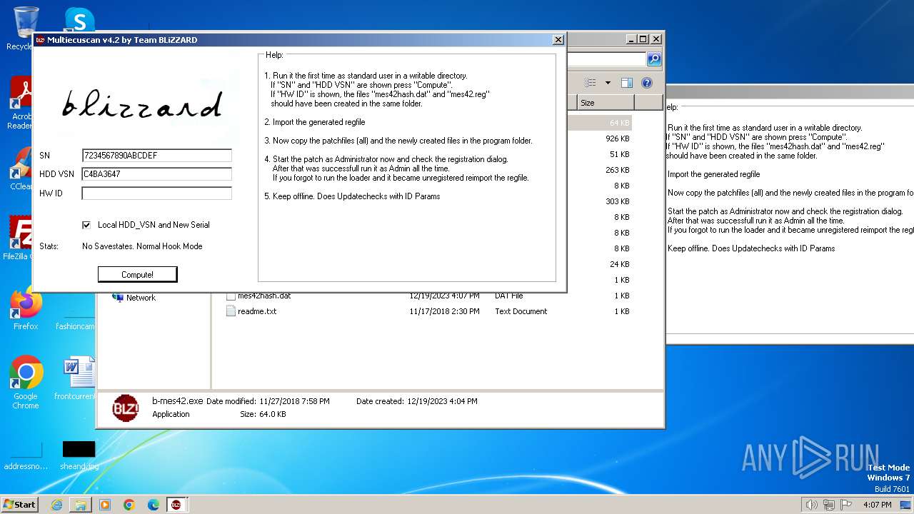Toggle Local HDD_VSN and New Serial checkbox

coord(86,225)
